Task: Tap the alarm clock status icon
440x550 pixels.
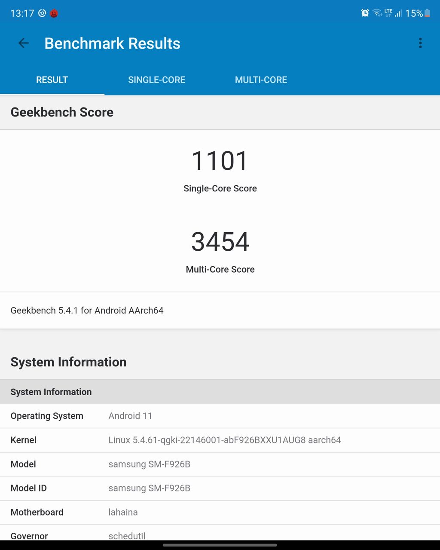Action: [365, 13]
